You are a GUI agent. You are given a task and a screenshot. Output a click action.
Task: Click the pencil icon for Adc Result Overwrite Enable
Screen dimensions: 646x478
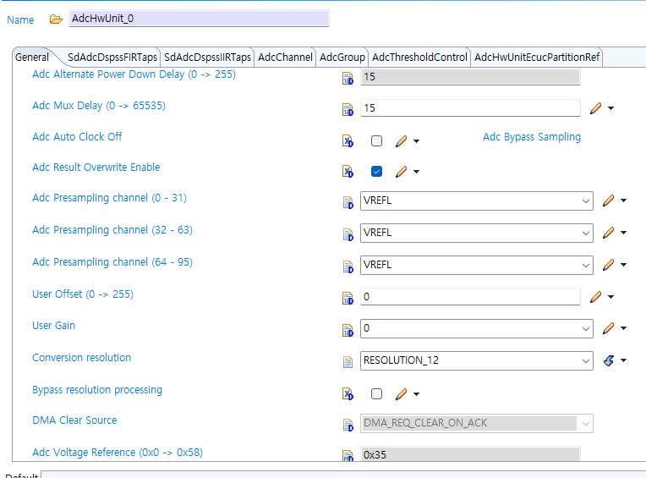(x=402, y=172)
